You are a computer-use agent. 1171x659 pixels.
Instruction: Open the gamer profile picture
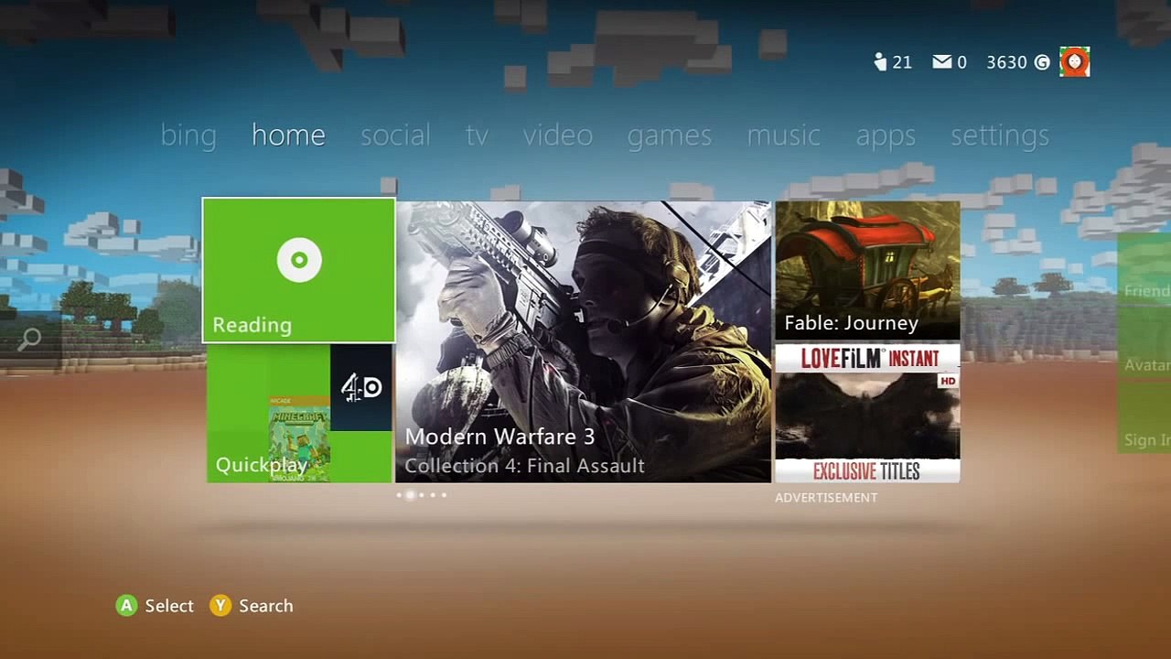coord(1075,62)
